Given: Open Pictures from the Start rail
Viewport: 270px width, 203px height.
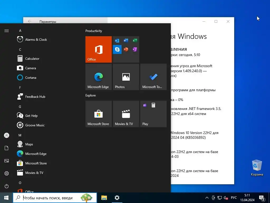Looking at the screenshot, I should pos(7,161).
